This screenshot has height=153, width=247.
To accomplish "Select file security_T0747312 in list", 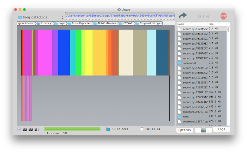I will tap(201, 102).
